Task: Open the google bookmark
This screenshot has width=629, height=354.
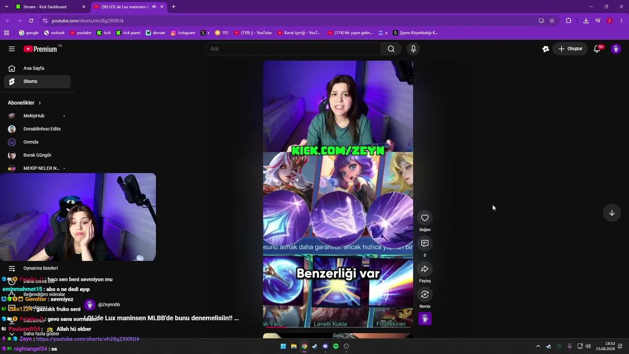Action: pos(29,33)
